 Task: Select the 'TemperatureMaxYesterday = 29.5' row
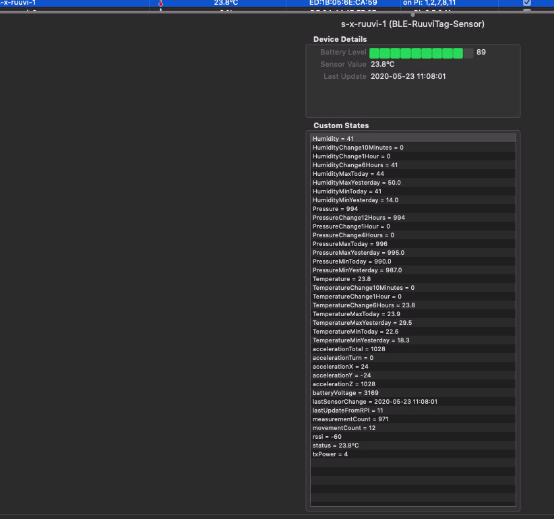[x=412, y=323]
